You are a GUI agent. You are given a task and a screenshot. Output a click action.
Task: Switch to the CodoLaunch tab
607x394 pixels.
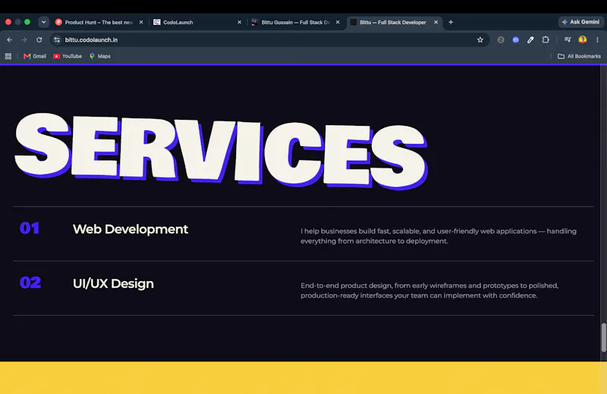[197, 23]
